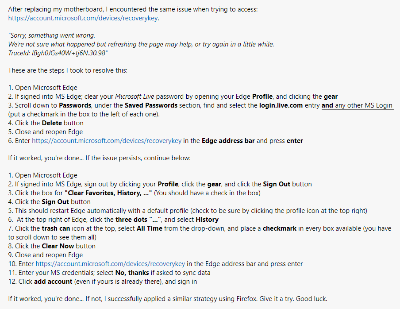Click "These are the steps I took" sentence
The width and height of the screenshot is (400, 309).
pyautogui.click(x=68, y=70)
